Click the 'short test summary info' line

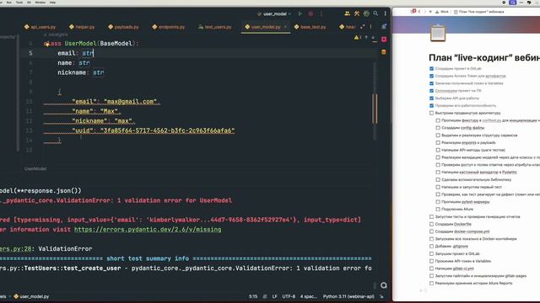[x=148, y=258]
